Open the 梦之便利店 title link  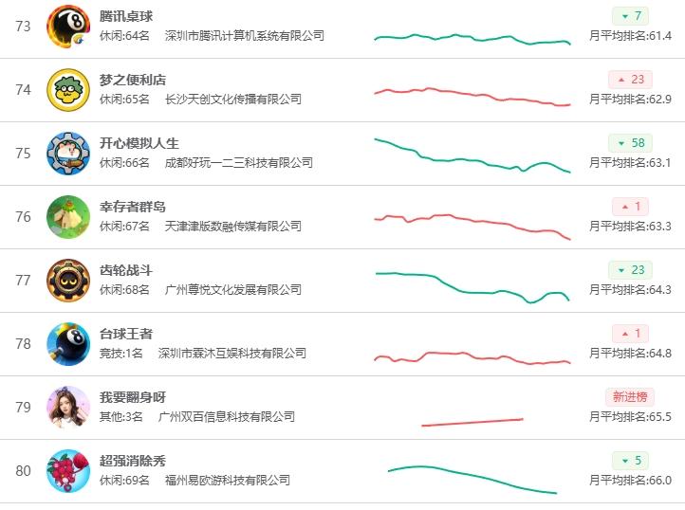click(x=133, y=80)
